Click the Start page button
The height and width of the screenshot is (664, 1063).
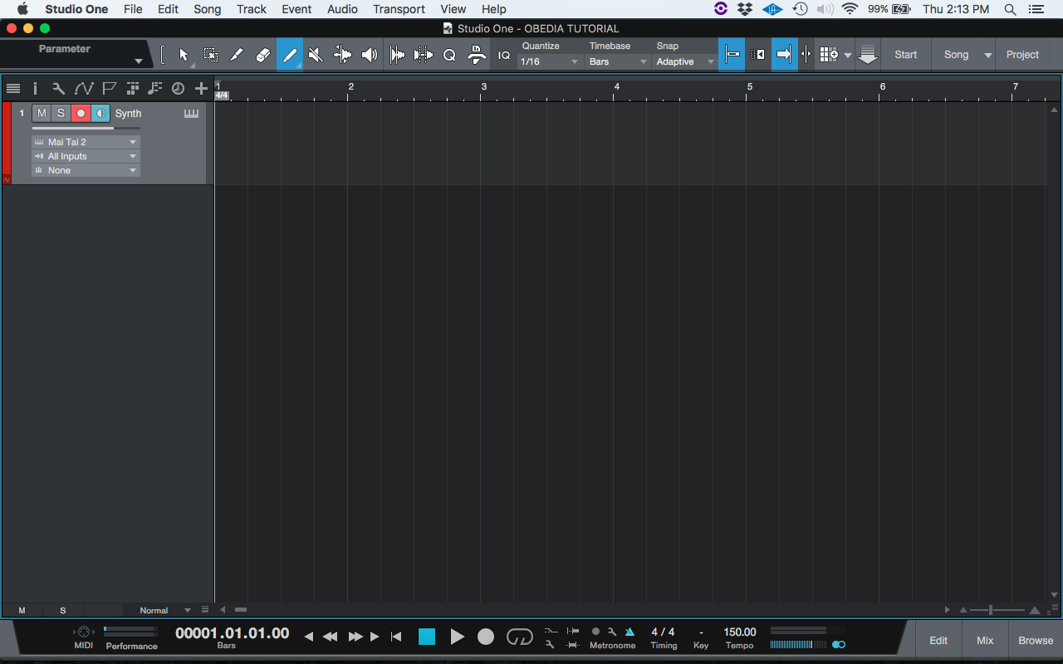905,54
